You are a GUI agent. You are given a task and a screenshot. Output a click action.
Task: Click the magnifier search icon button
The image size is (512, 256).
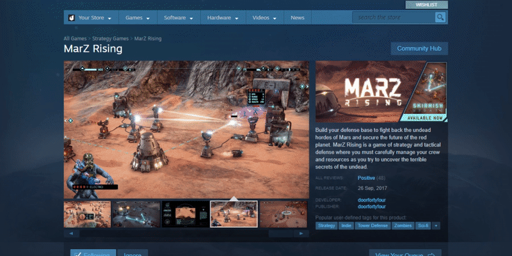[440, 17]
